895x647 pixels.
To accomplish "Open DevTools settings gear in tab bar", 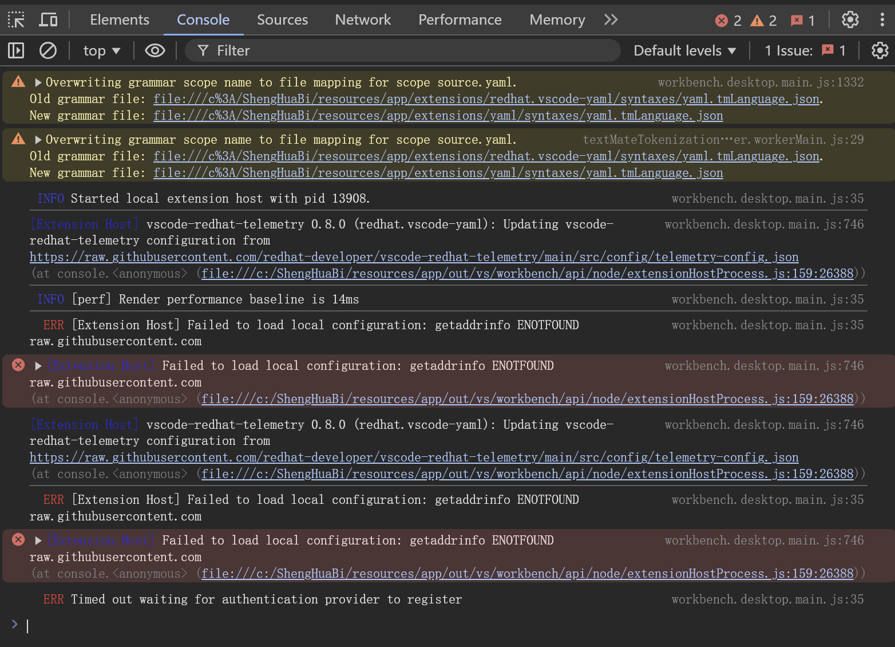I will pos(850,20).
